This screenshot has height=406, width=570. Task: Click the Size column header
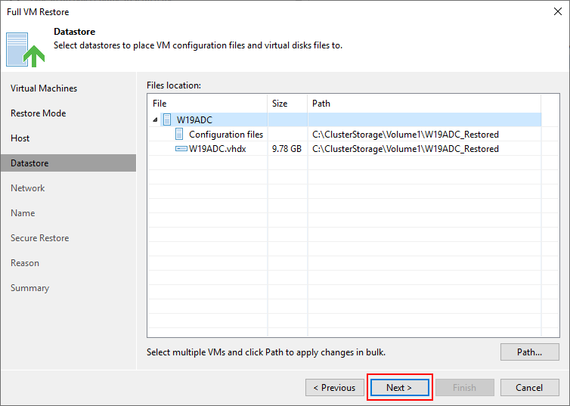coord(287,104)
